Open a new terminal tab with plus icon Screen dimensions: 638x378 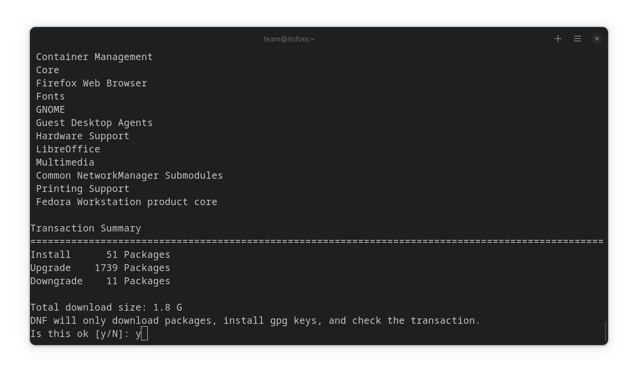pyautogui.click(x=558, y=39)
